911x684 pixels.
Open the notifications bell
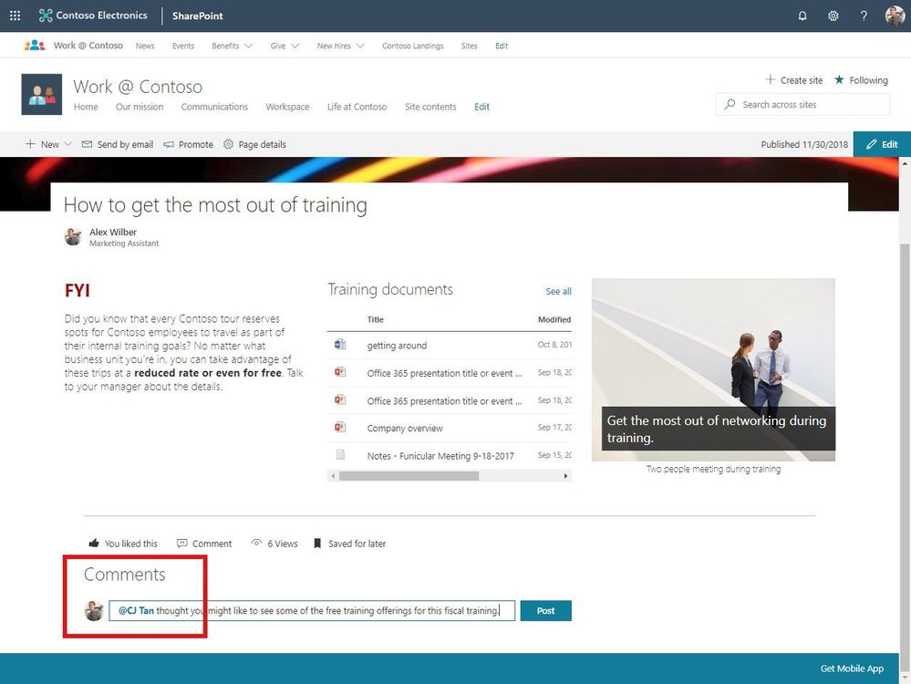802,16
